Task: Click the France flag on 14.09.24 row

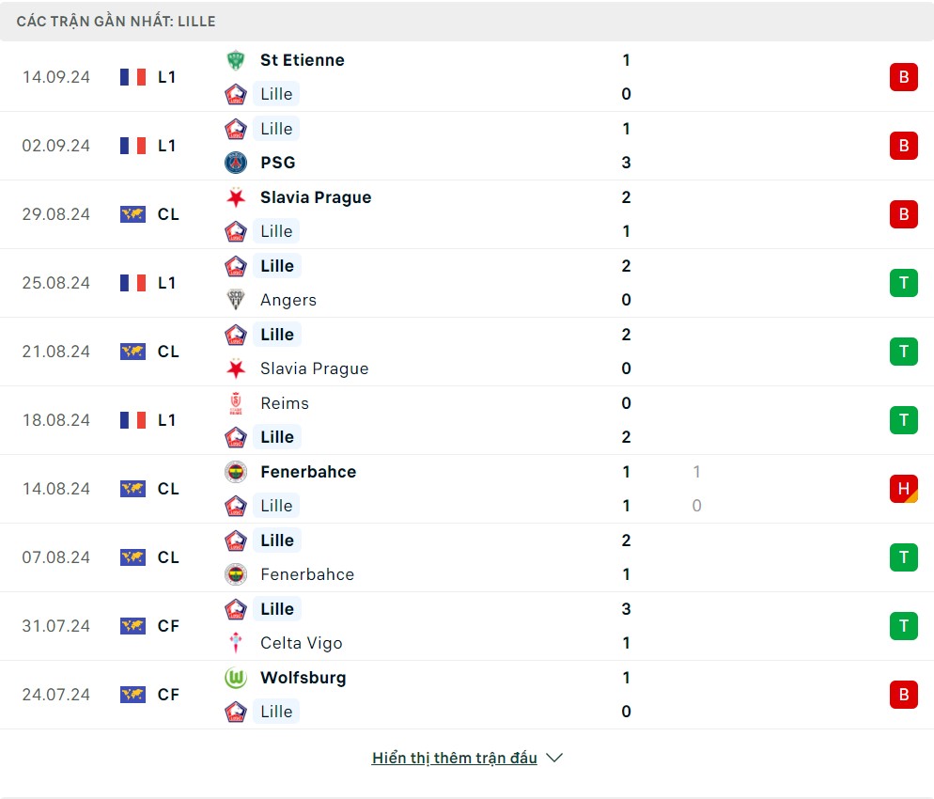Action: click(132, 77)
